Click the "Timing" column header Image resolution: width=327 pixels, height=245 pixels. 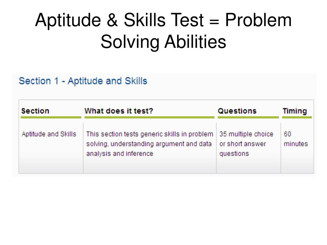pos(294,111)
